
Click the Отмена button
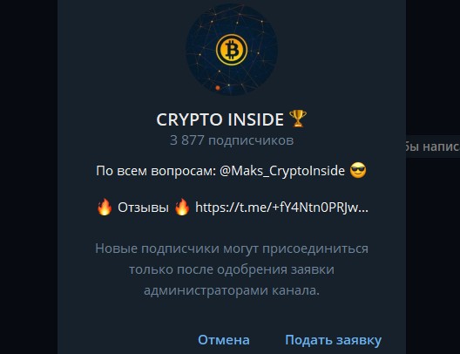tap(224, 340)
